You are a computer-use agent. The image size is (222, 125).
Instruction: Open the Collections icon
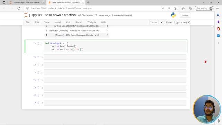(x=190, y=8)
